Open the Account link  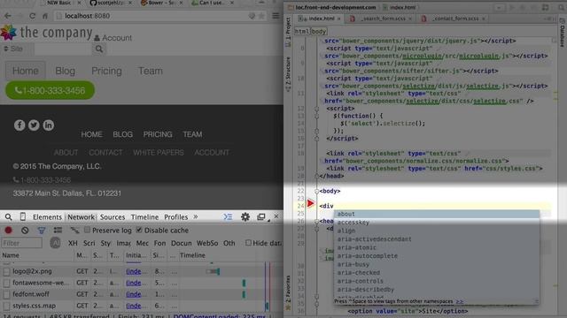tap(113, 38)
